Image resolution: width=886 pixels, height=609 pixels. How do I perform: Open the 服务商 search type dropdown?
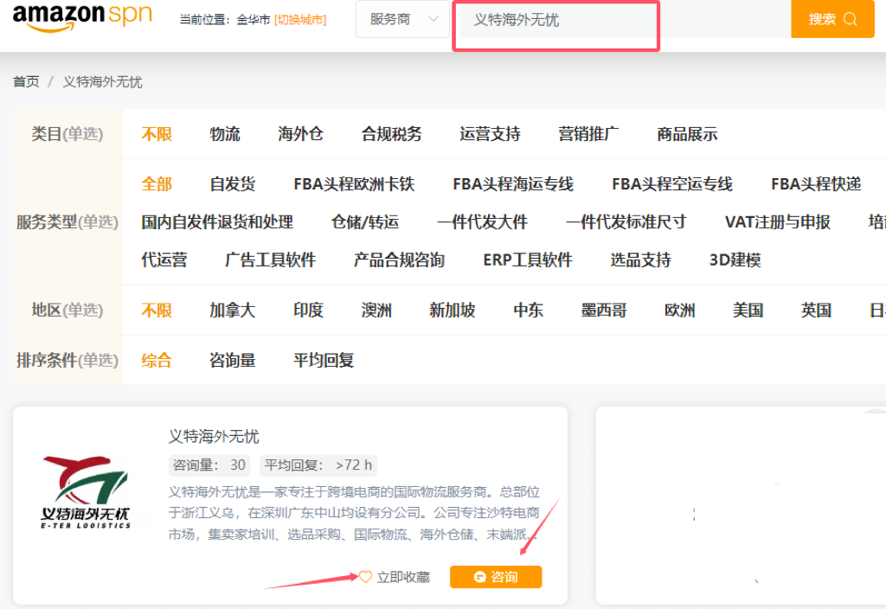click(x=402, y=19)
